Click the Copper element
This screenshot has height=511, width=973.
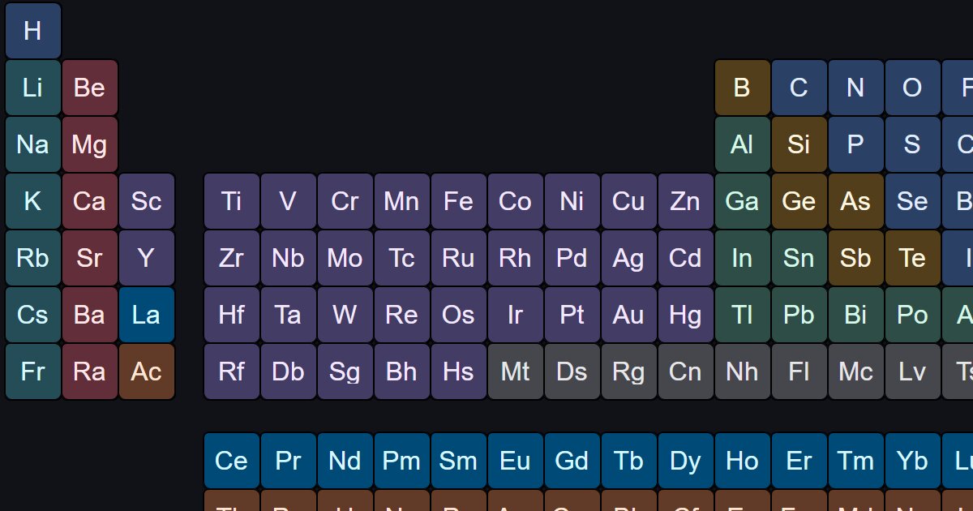click(628, 201)
